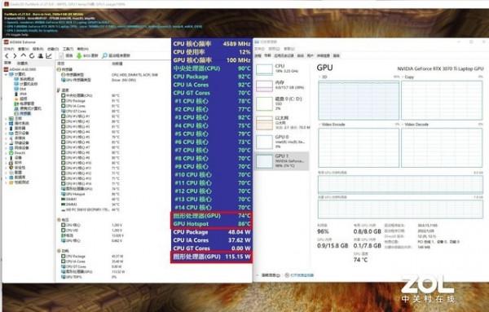Screen dimensions: 489x312
Task: Select 便携式计算机 in the AIDA64 tree
Action: click(28, 108)
